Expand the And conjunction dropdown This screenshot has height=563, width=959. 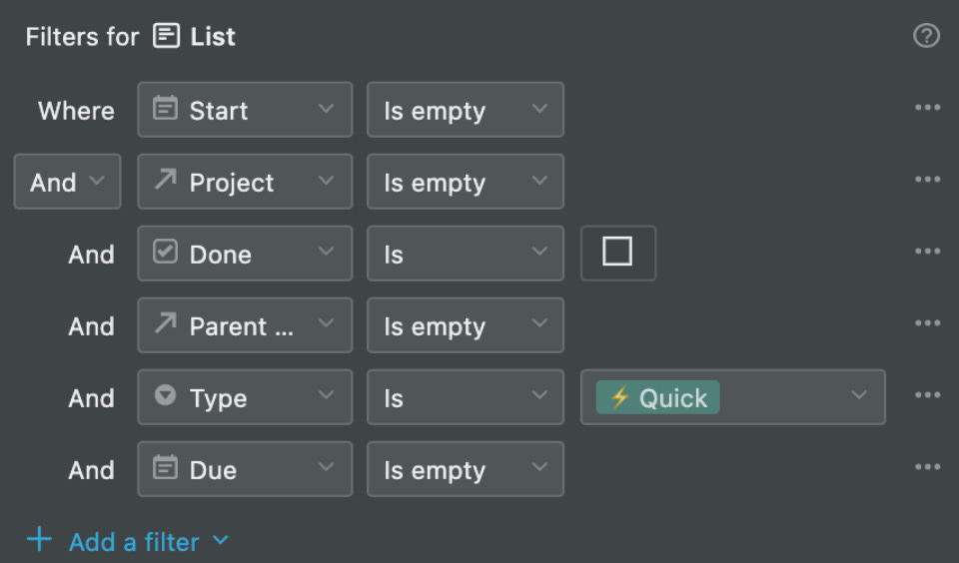click(x=67, y=182)
